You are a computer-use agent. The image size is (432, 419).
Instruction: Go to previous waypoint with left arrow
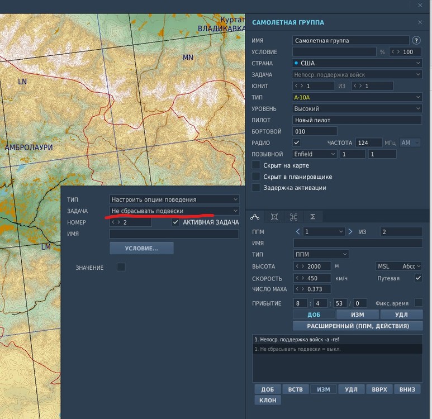[x=298, y=231]
